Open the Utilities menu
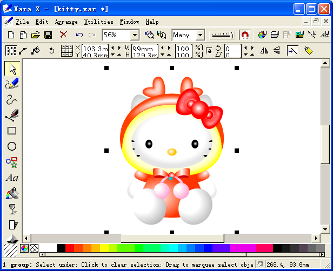Viewport: 333px width, 271px height. [98, 22]
